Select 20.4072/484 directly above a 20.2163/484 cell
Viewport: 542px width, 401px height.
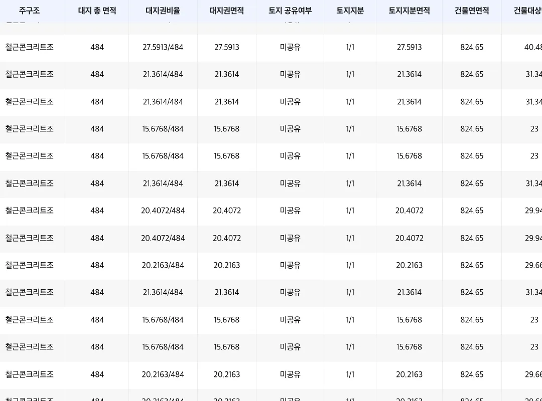click(x=163, y=238)
